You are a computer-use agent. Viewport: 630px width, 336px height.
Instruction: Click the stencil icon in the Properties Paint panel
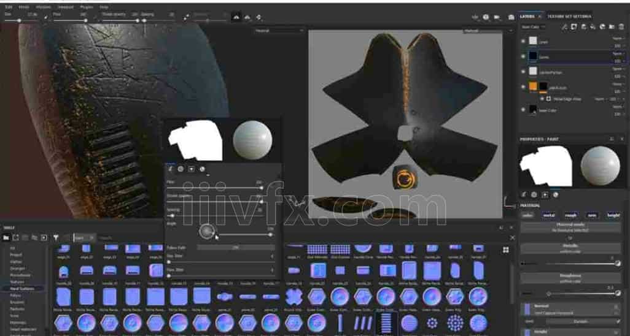pyautogui.click(x=545, y=195)
